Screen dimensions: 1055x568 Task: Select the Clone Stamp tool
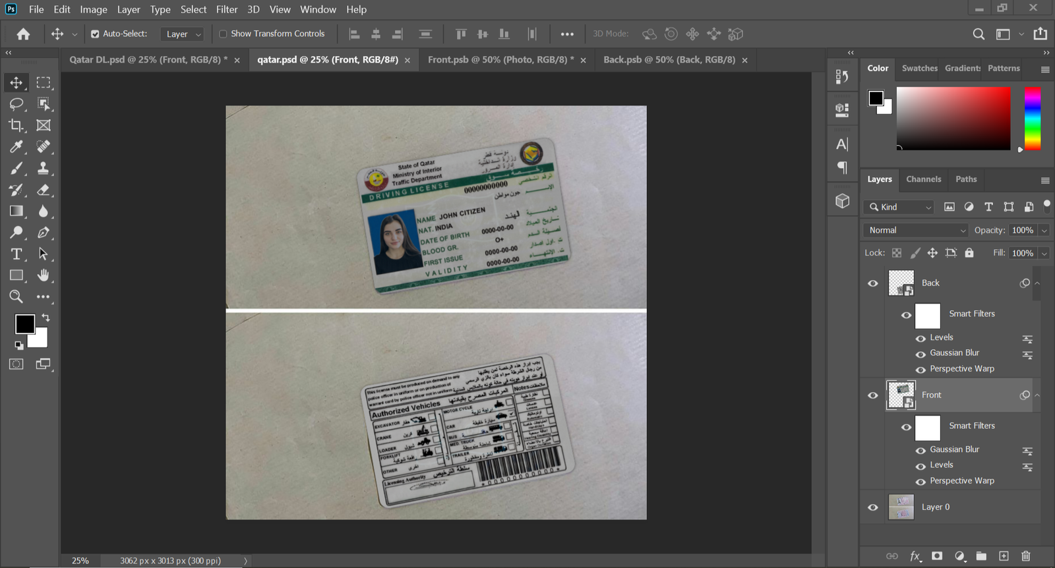tap(44, 168)
